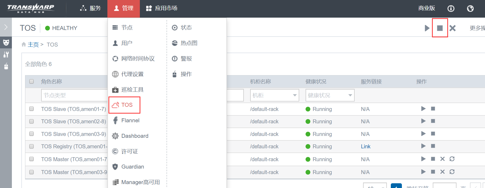Viewport: 485px width, 188px height.
Task: Select 用户 from the management menu
Action: (122, 43)
